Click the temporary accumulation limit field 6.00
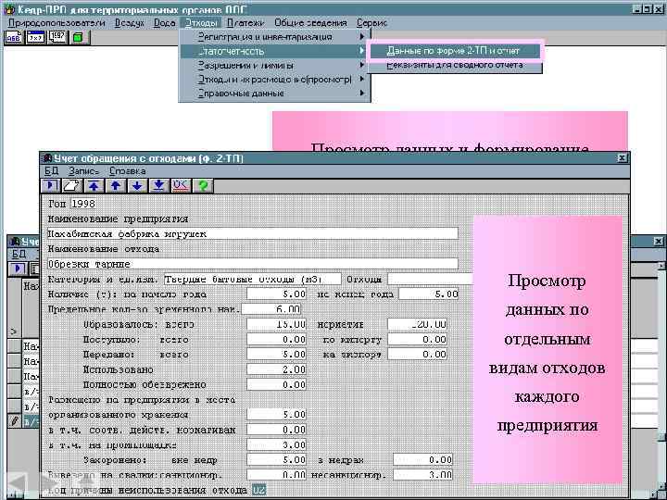Screen dimensions: 667x500 (271, 309)
